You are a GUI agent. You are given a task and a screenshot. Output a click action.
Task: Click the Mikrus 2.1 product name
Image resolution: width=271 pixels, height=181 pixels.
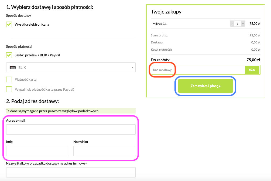(160, 24)
